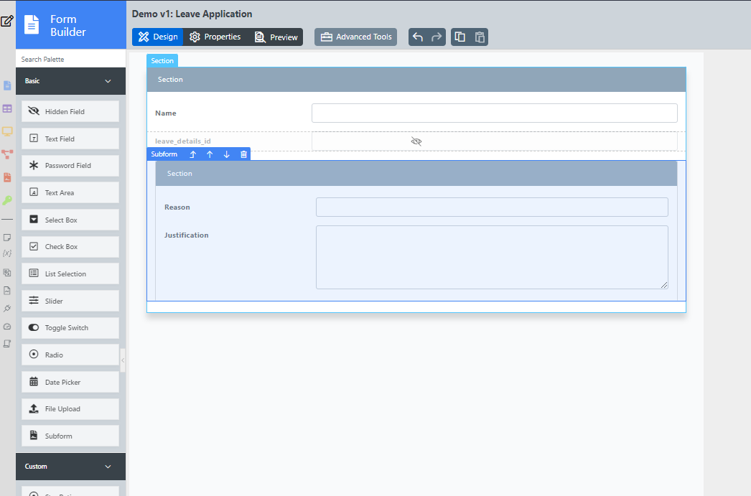Select the Toggle Switch palette element

pyautogui.click(x=70, y=328)
